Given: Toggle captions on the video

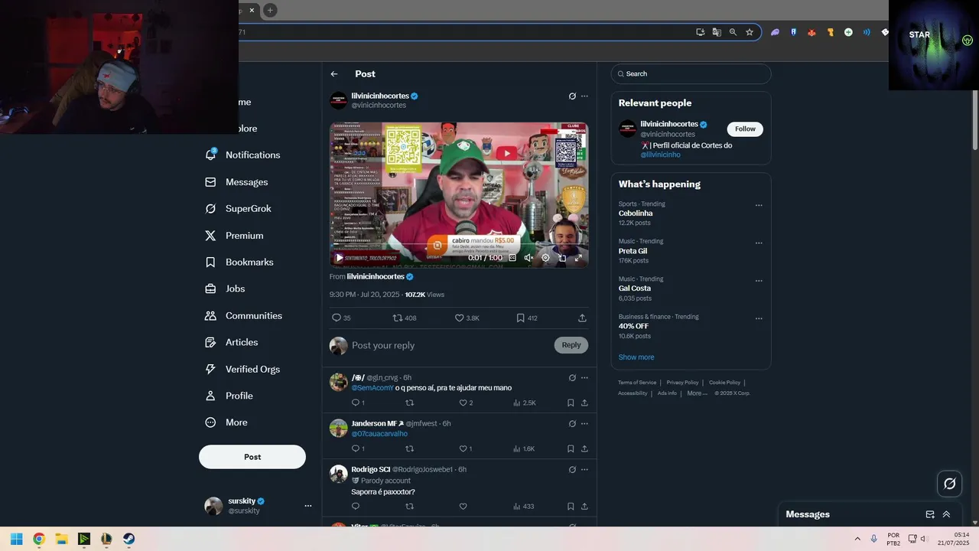Looking at the screenshot, I should pos(512,258).
